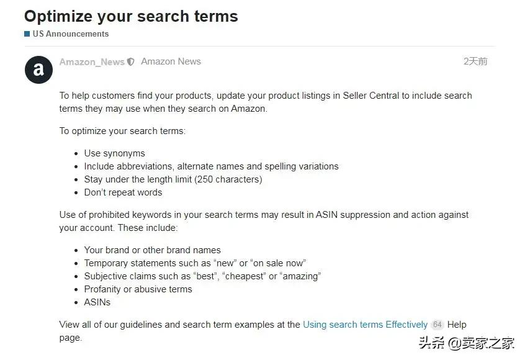Click the '2天前' post timestamp
Image resolution: width=525 pixels, height=360 pixels.
pos(475,61)
